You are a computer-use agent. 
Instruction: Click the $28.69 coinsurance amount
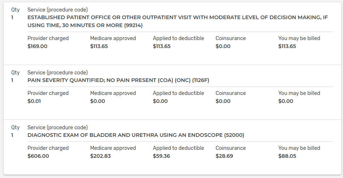pyautogui.click(x=224, y=156)
